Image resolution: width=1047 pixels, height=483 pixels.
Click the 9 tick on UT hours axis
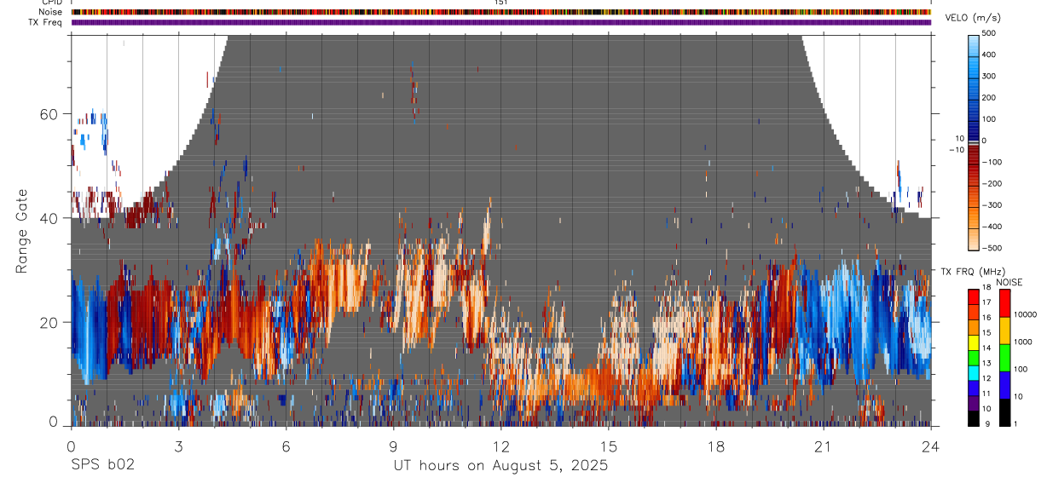click(393, 446)
